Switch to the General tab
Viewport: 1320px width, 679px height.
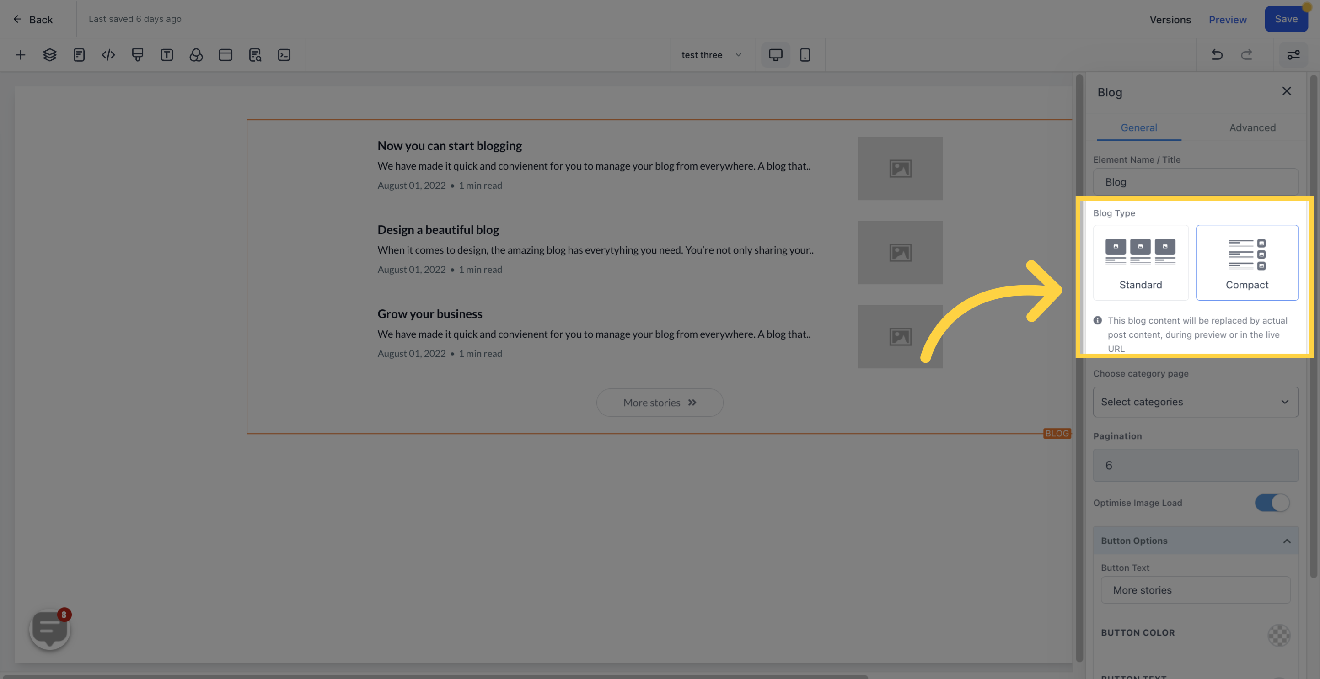1139,127
